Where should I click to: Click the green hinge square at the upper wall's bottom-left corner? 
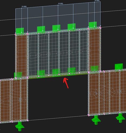[x=18, y=75]
